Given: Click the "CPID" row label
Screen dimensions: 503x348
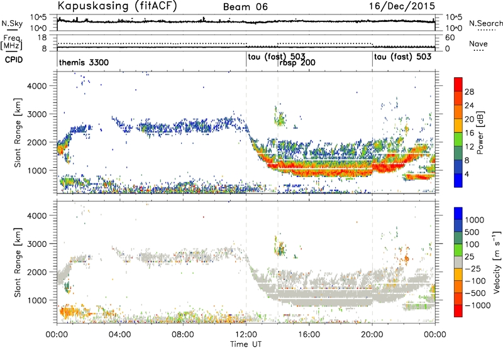Looking at the screenshot, I should (x=14, y=60).
